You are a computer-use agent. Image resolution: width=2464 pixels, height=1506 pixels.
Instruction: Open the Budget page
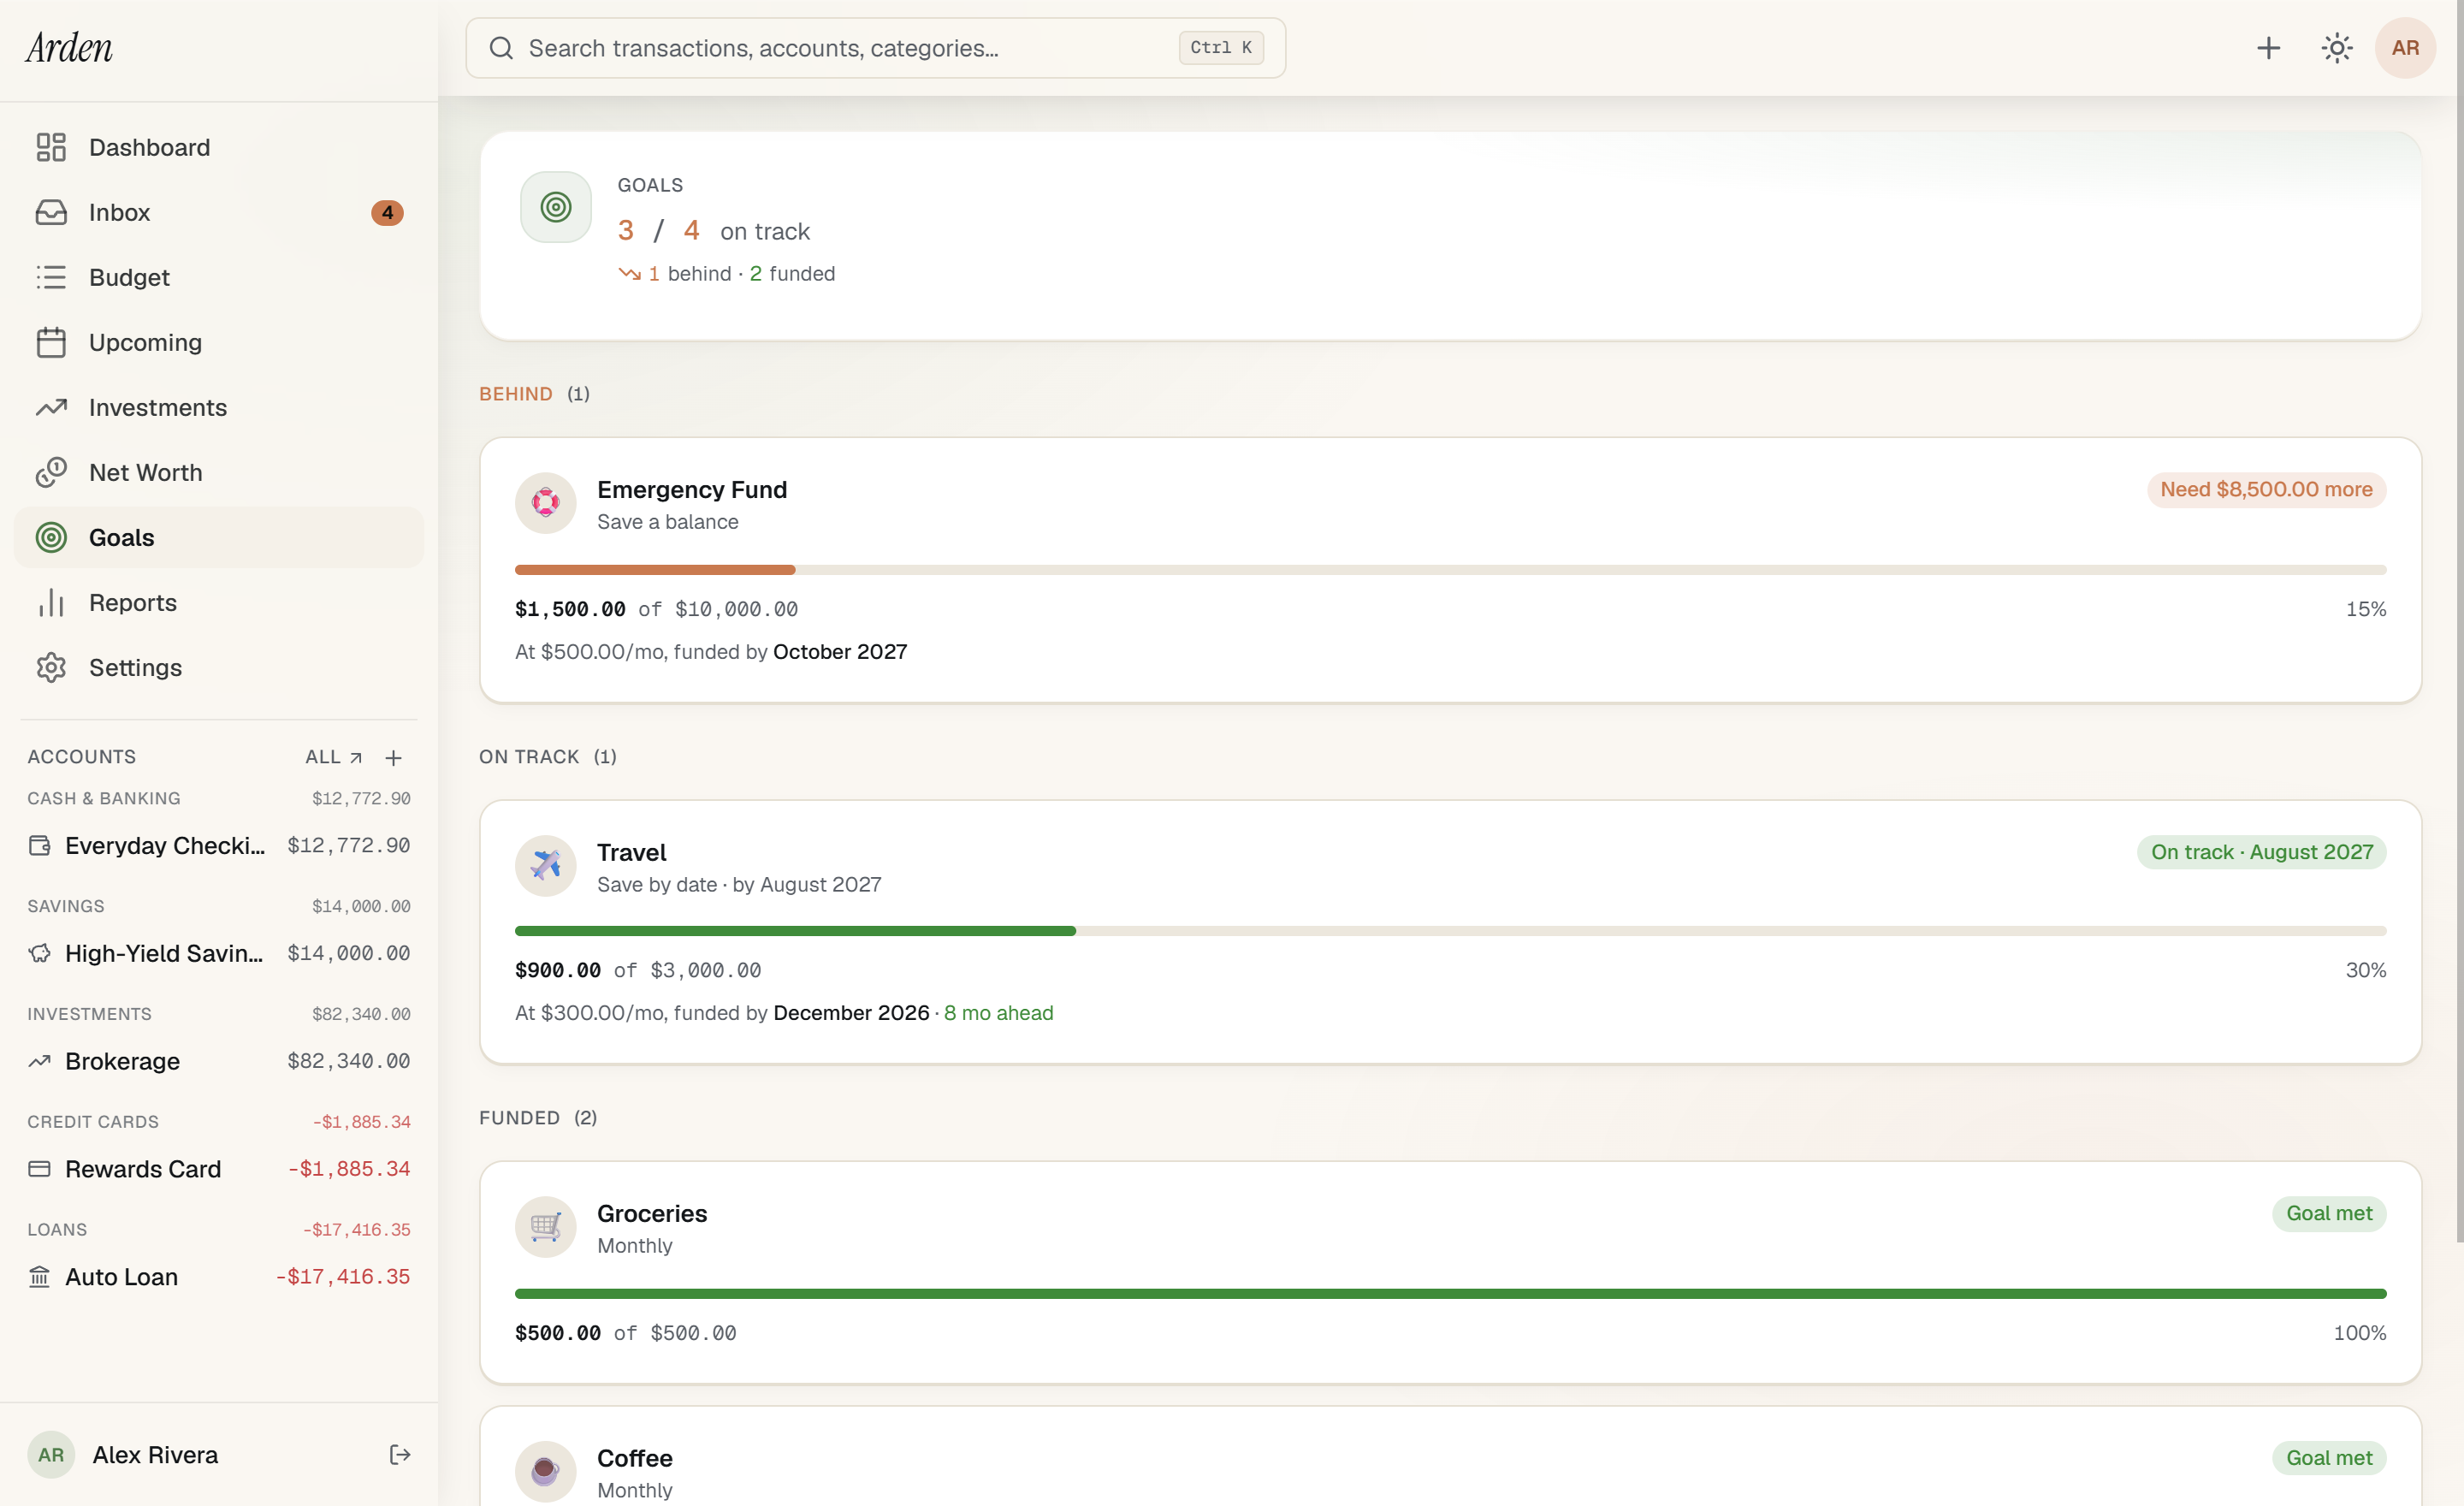pyautogui.click(x=219, y=277)
